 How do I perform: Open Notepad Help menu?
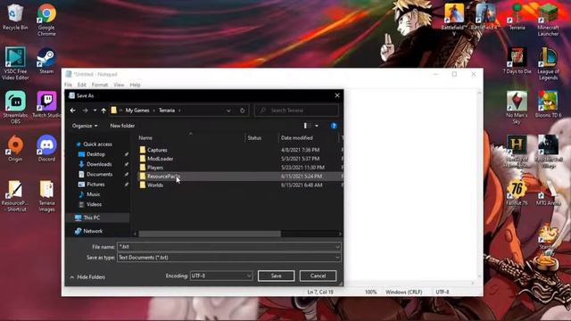coord(135,85)
